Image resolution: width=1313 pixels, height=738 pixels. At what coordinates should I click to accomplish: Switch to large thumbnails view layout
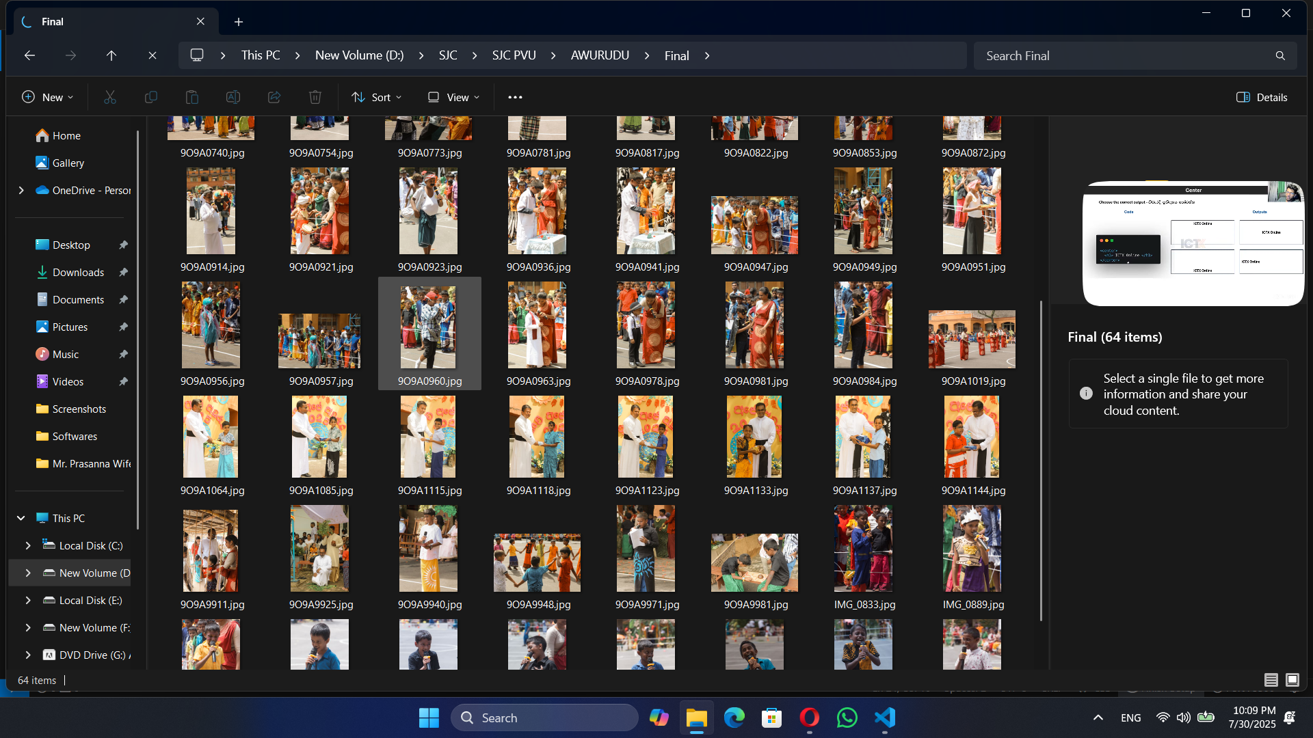1292,680
